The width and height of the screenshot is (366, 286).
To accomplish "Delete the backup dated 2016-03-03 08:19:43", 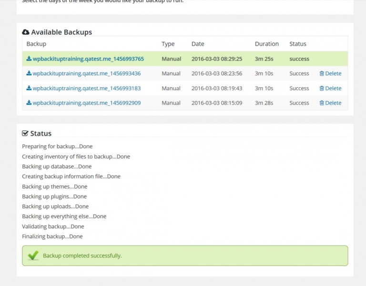I will pyautogui.click(x=330, y=88).
